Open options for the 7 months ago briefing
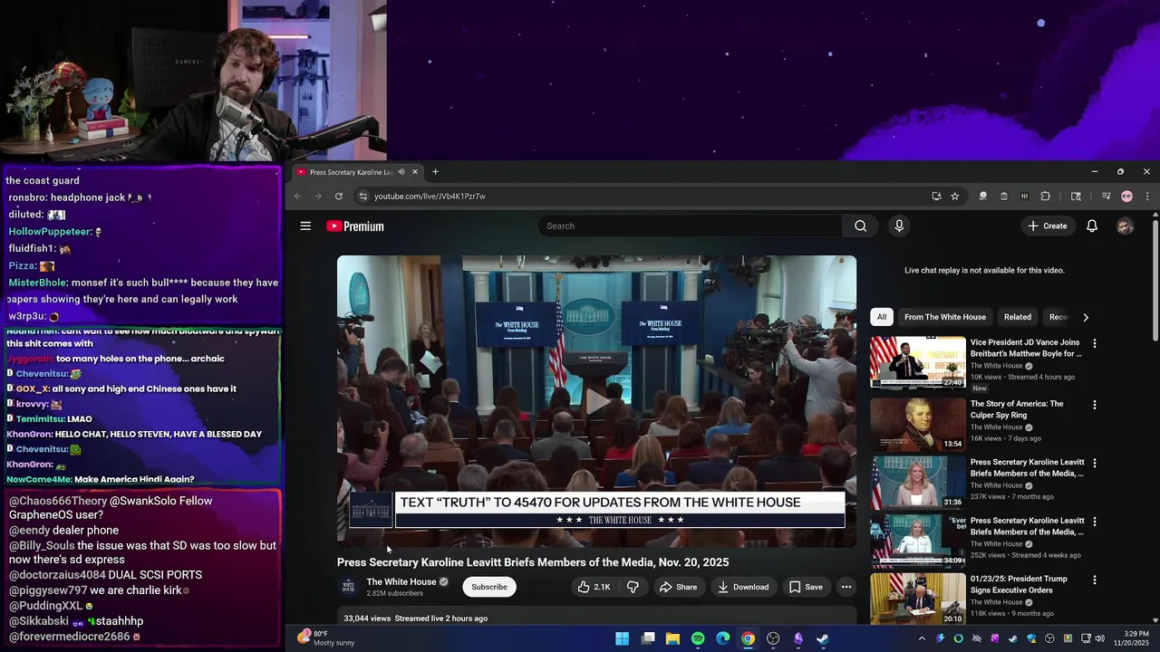Viewport: 1160px width, 652px height. 1094,463
